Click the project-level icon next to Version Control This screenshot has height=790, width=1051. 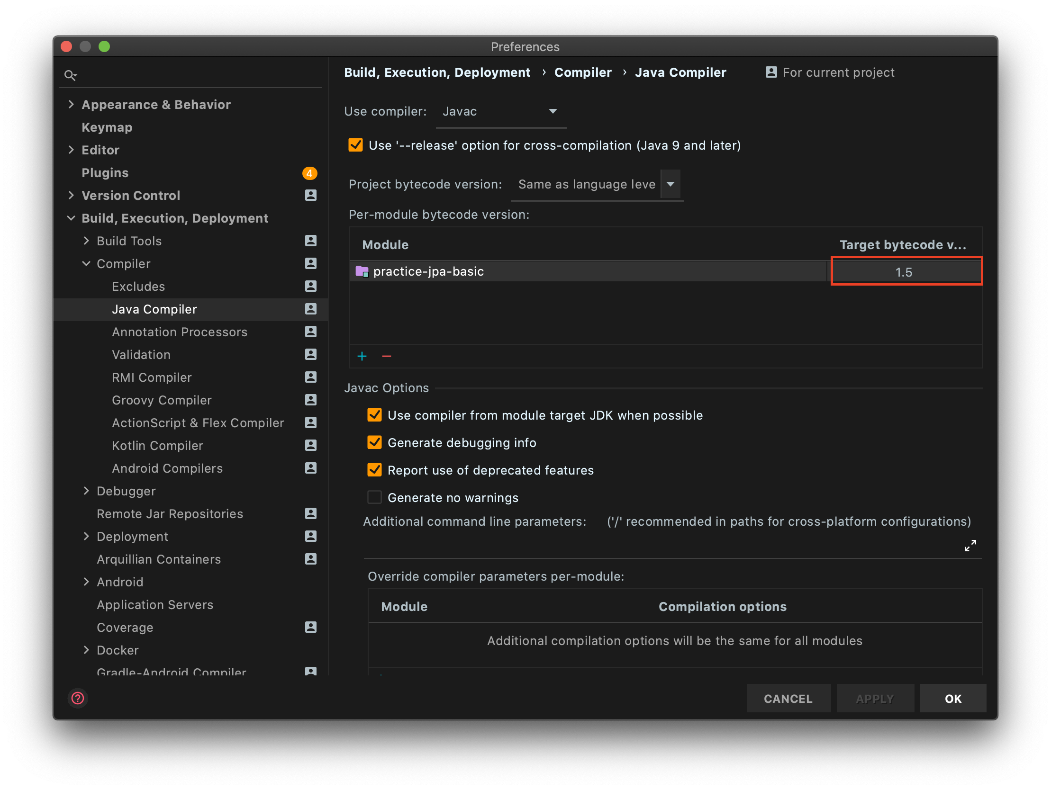[x=310, y=195]
